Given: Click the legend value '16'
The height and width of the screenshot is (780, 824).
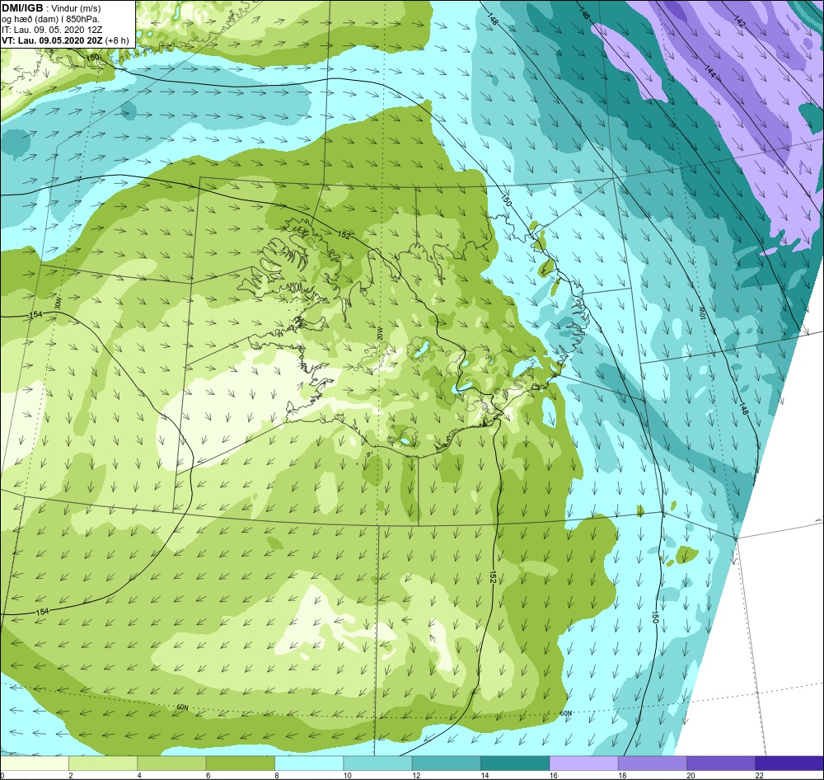Looking at the screenshot, I should point(554,775).
